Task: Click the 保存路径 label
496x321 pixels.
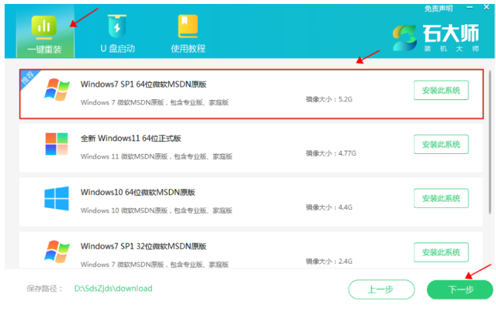Action: click(45, 289)
